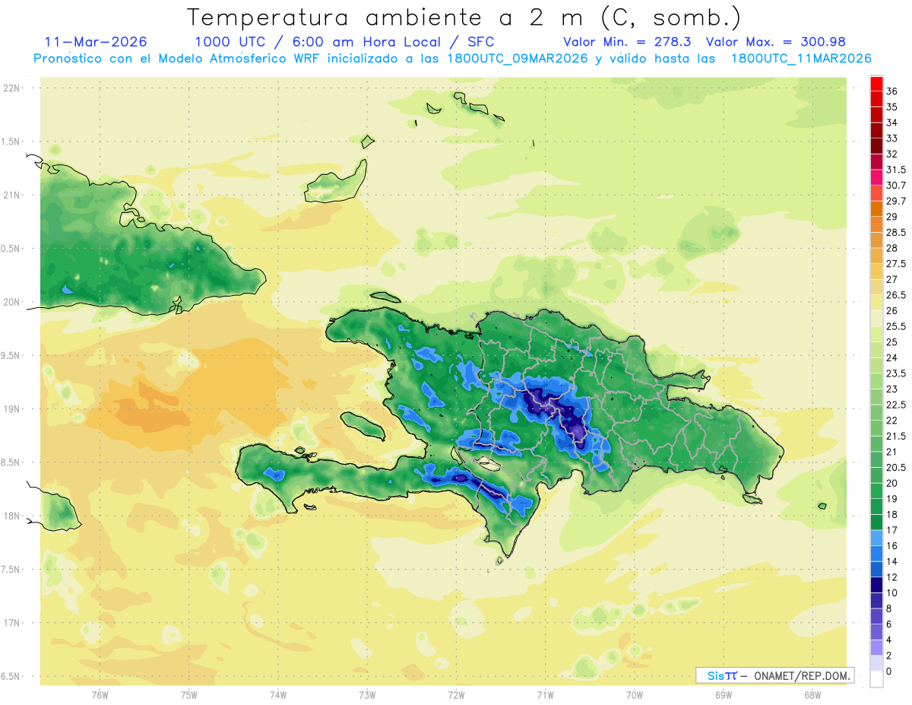This screenshot has height=705, width=912.
Task: Select the "Valor Max. = 300.98" value
Action: point(776,42)
